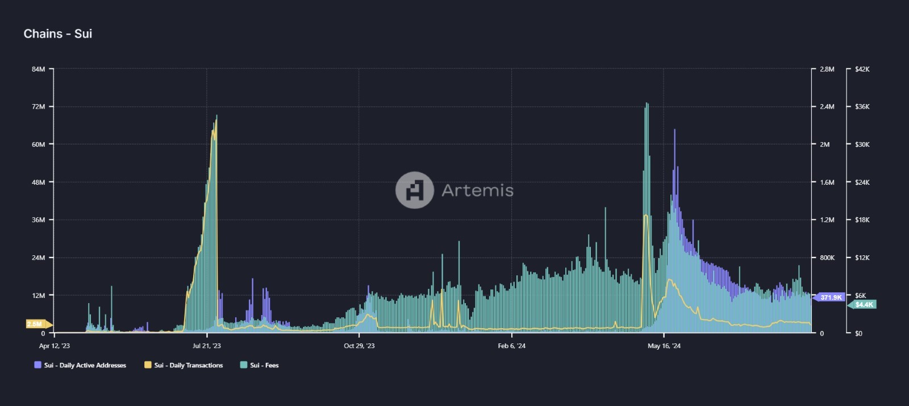The image size is (909, 406).
Task: Click the 1.2M right axis label
Action: click(x=827, y=220)
